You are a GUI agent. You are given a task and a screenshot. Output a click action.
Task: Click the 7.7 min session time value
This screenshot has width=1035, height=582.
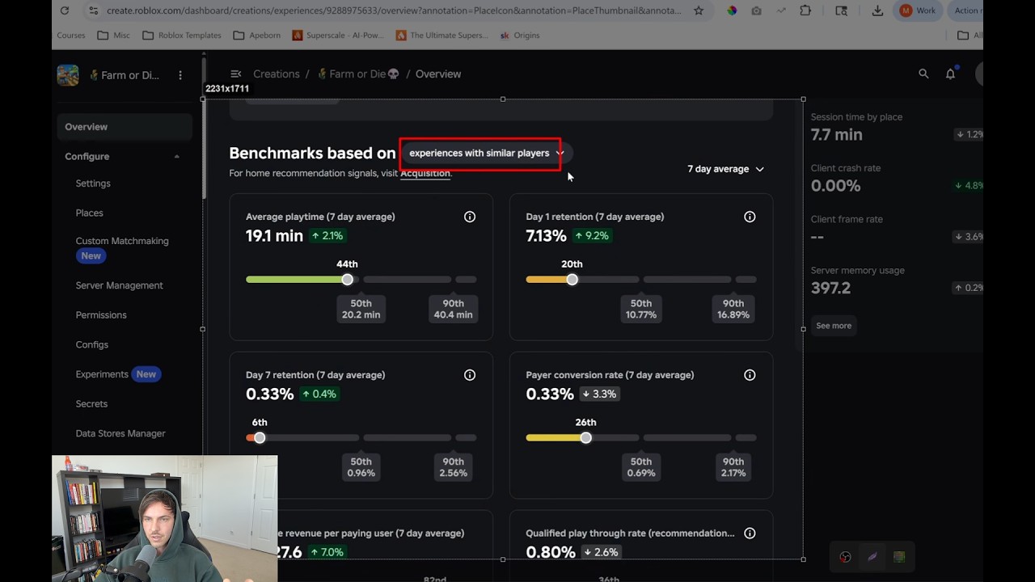pyautogui.click(x=837, y=135)
